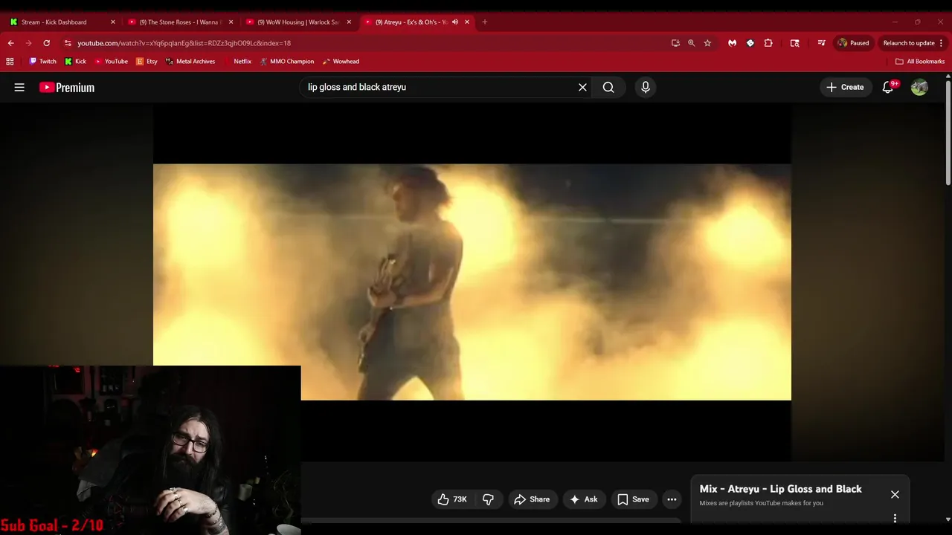
Task: Go forward in browser history
Action: tap(29, 43)
